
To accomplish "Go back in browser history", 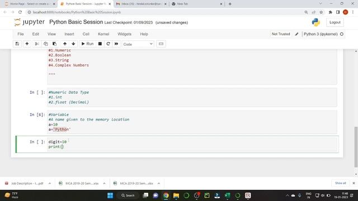I will tap(5, 12).
